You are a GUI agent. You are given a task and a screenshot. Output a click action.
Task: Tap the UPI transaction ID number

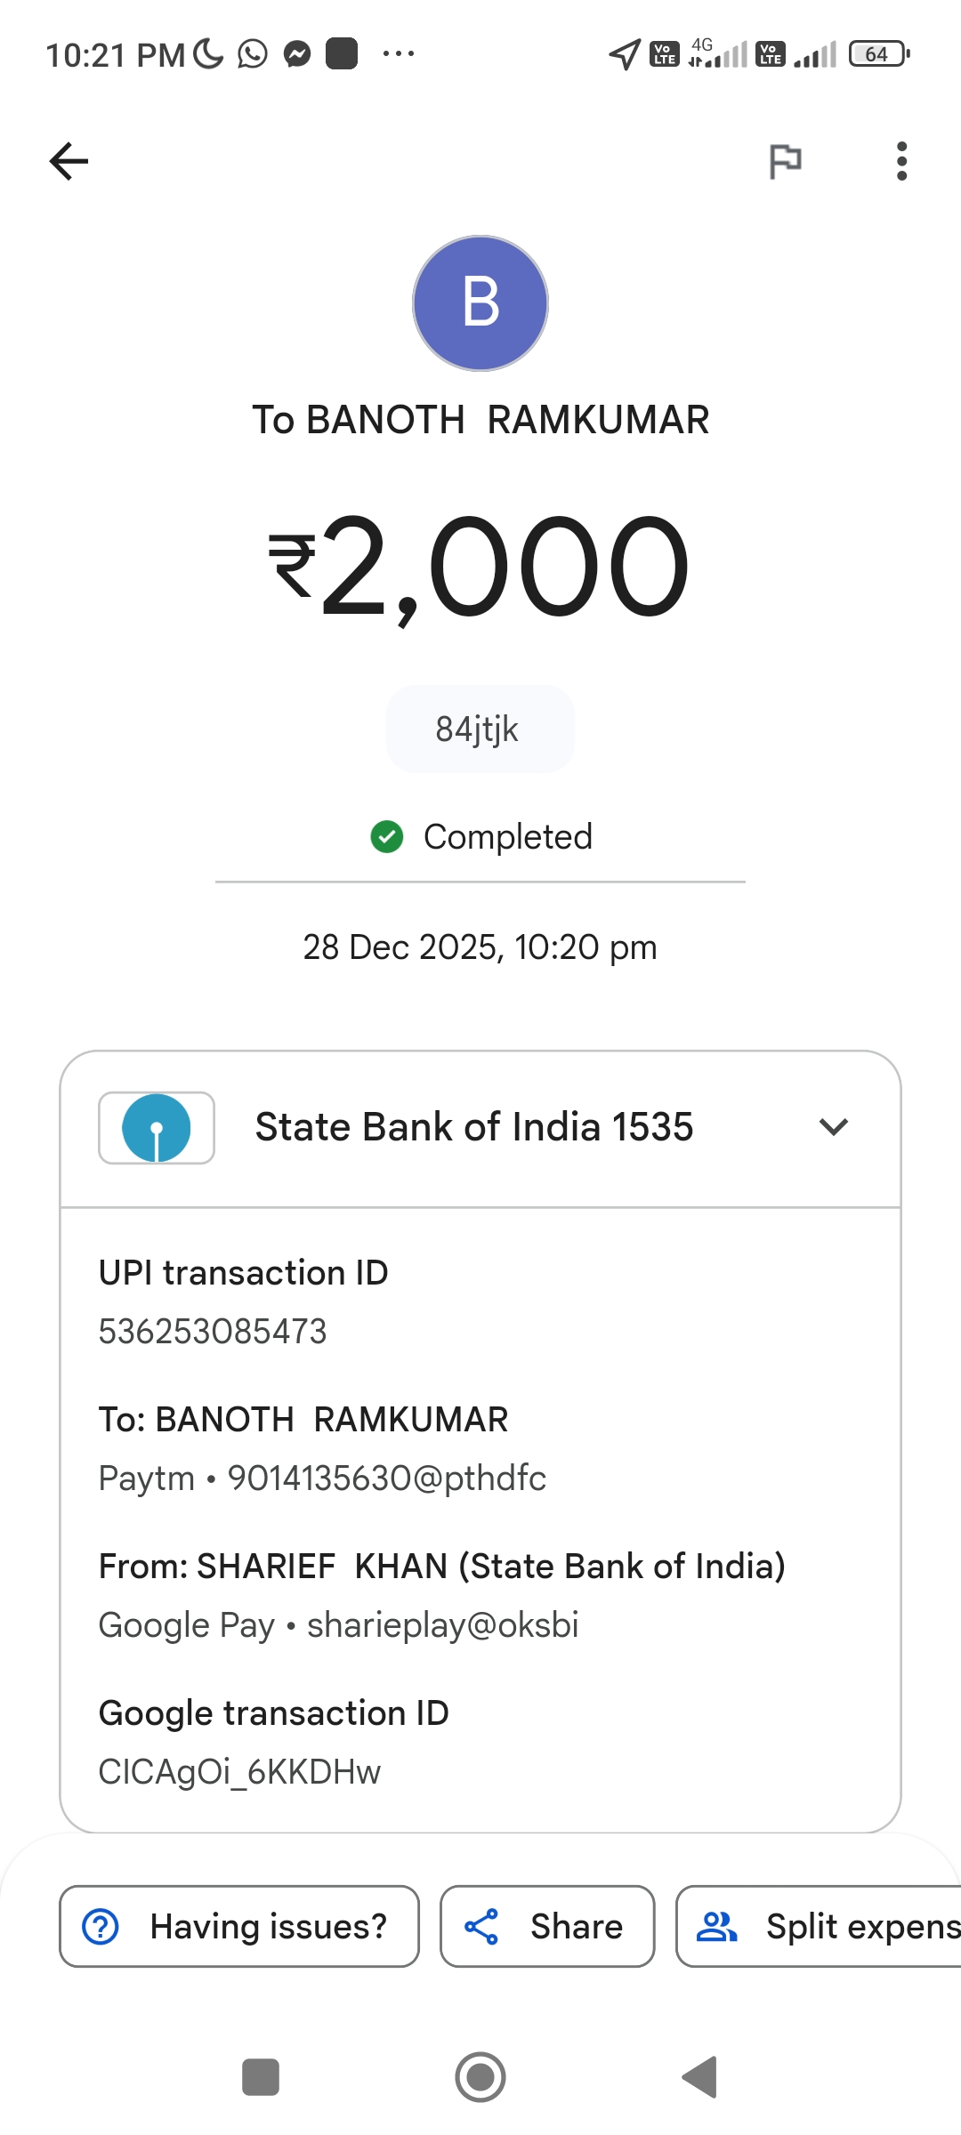point(213,1332)
